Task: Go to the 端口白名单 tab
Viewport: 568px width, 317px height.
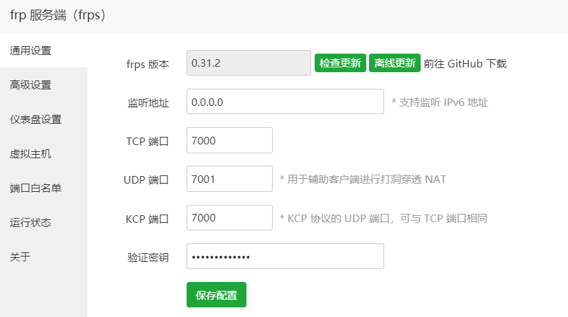Action: pos(36,188)
